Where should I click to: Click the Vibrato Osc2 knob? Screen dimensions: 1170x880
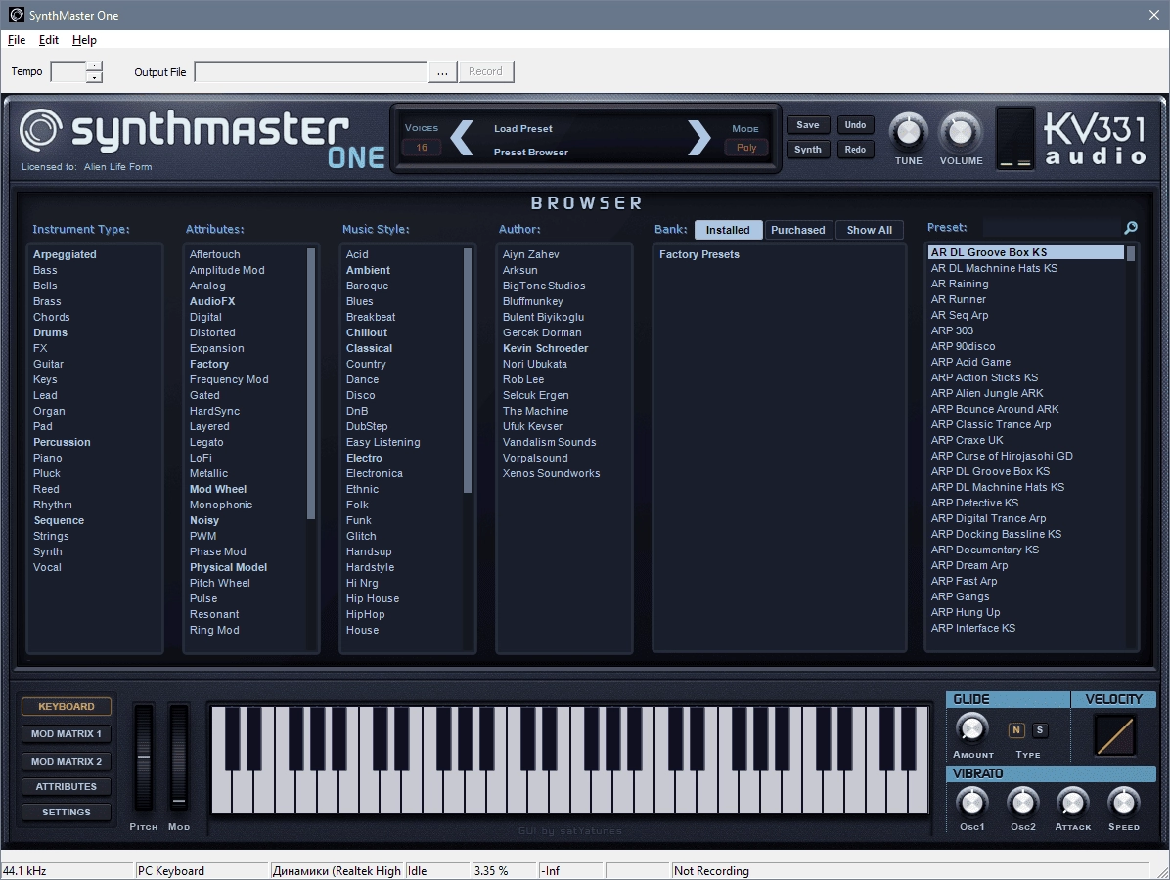[1022, 803]
